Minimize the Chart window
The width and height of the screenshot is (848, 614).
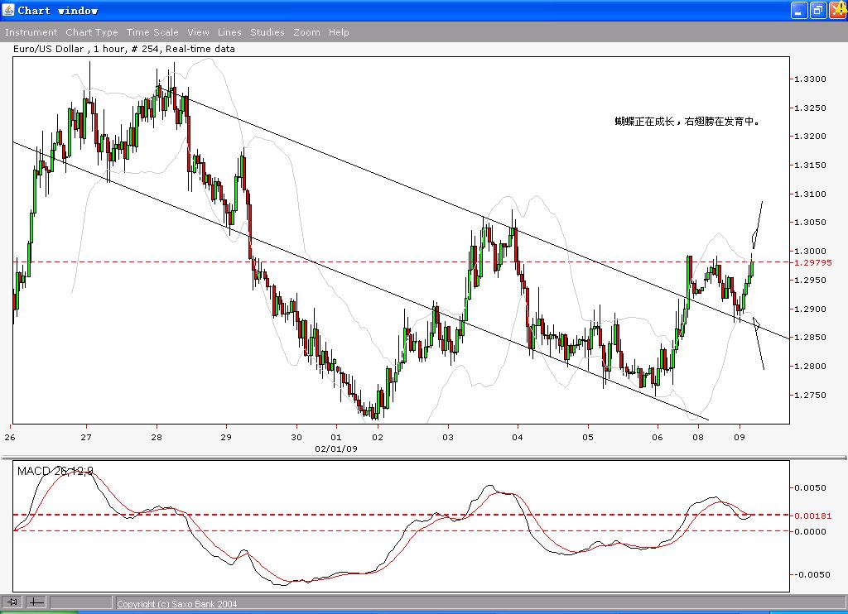pyautogui.click(x=799, y=10)
